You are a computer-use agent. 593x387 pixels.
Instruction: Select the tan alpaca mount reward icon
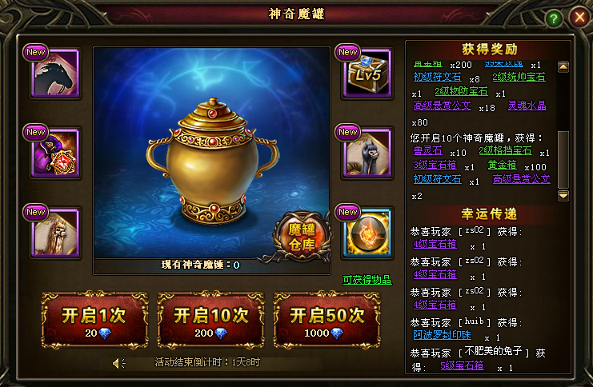coord(56,233)
